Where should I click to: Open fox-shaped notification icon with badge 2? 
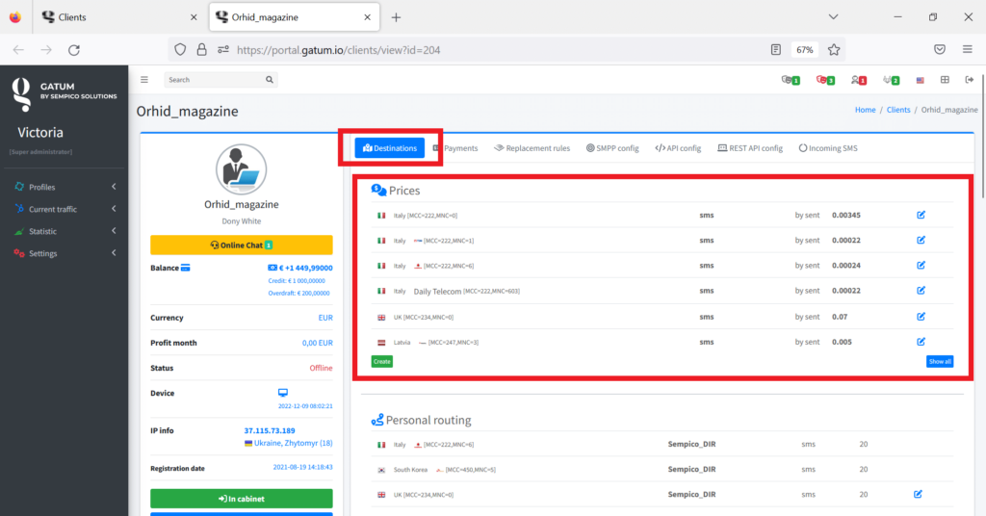[x=891, y=80]
